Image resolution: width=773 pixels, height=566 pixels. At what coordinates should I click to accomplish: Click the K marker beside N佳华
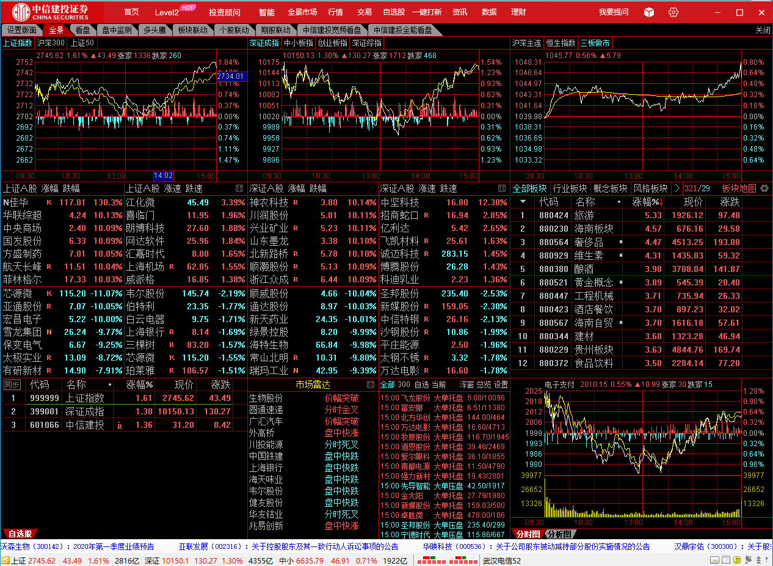[x=49, y=202]
